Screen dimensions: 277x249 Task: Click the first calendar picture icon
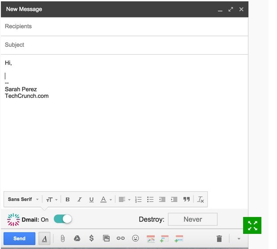coord(151,239)
